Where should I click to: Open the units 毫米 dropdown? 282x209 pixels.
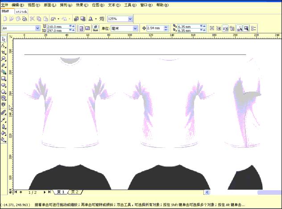[135, 28]
